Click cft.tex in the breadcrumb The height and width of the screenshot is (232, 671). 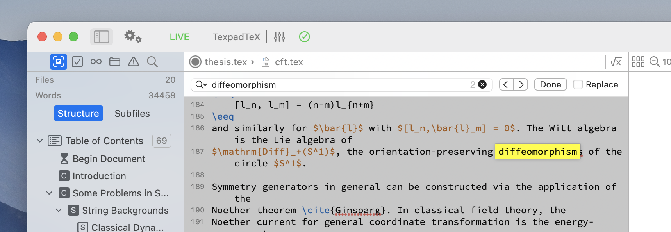tap(289, 62)
